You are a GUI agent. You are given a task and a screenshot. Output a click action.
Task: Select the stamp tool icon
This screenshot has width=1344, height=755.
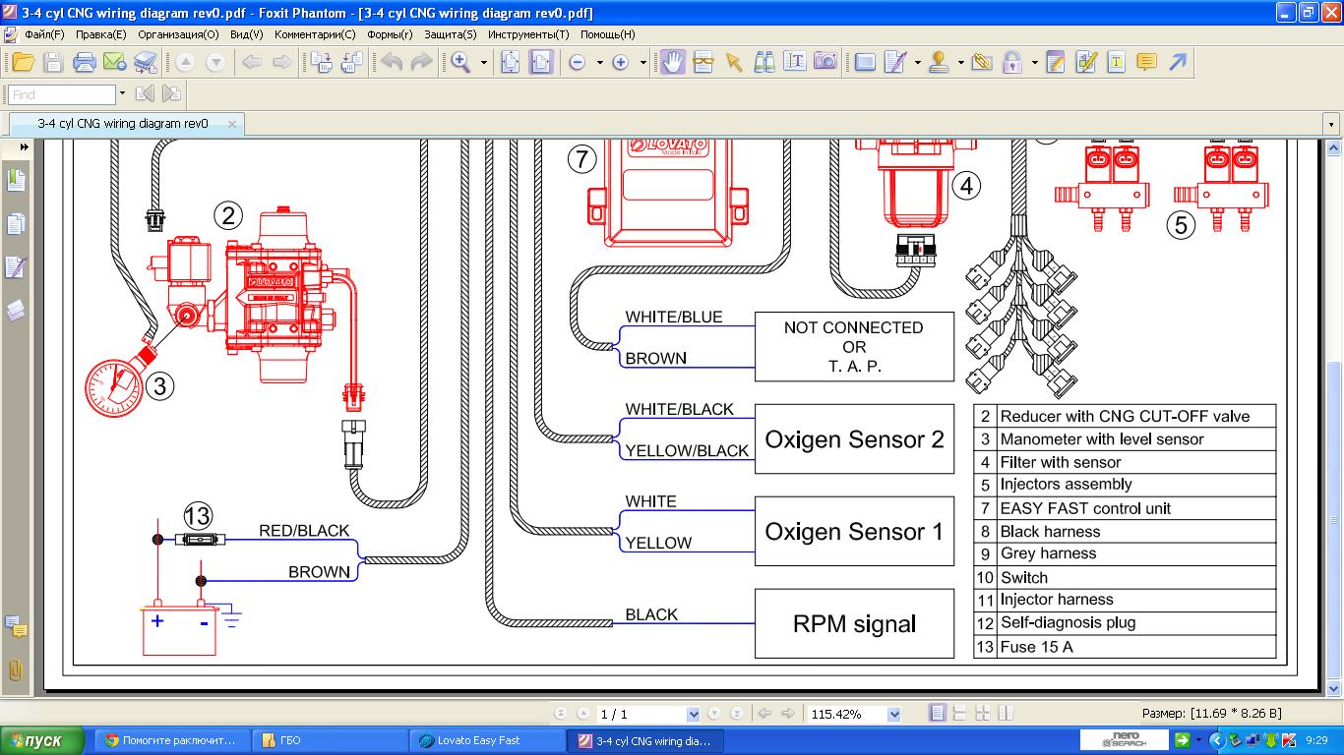point(939,62)
